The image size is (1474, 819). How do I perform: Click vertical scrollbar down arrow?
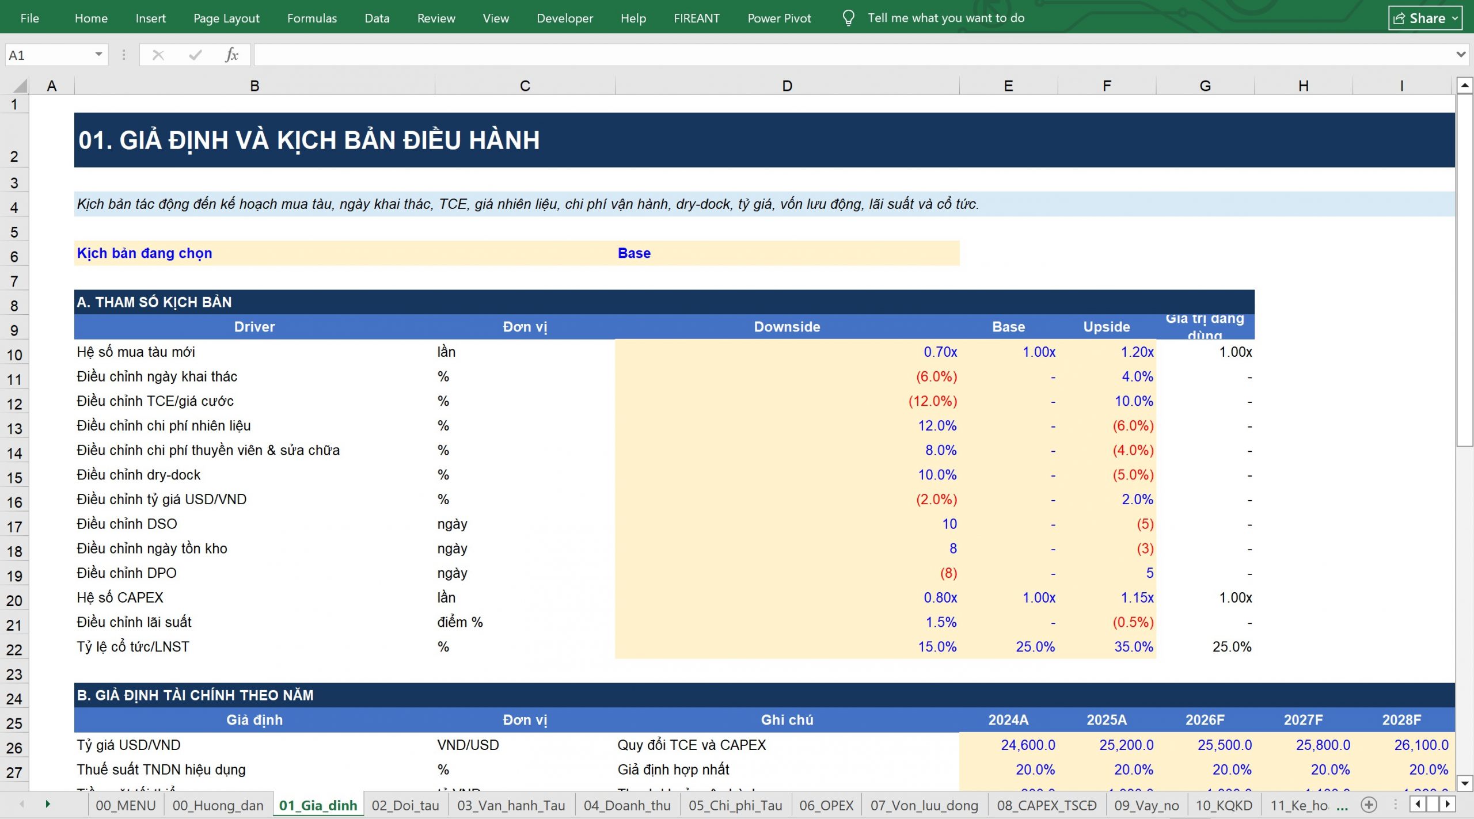(1465, 782)
